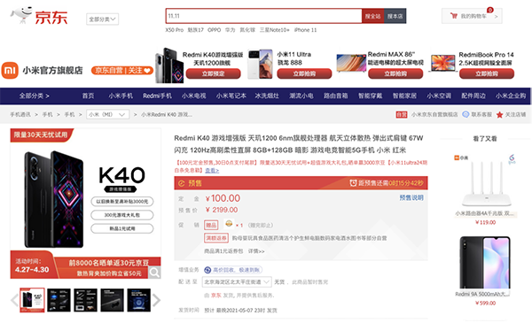Click the 查看> link in promo text
Screen dimensions: 532x323
[212, 170]
